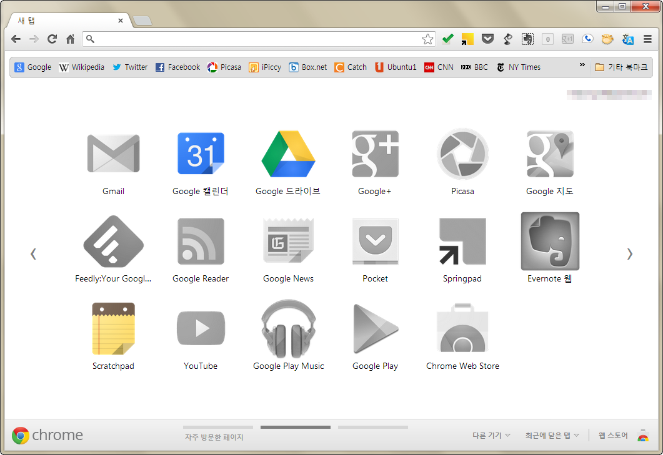The image size is (663, 455).
Task: Select the third apps page indicator
Action: tap(373, 427)
